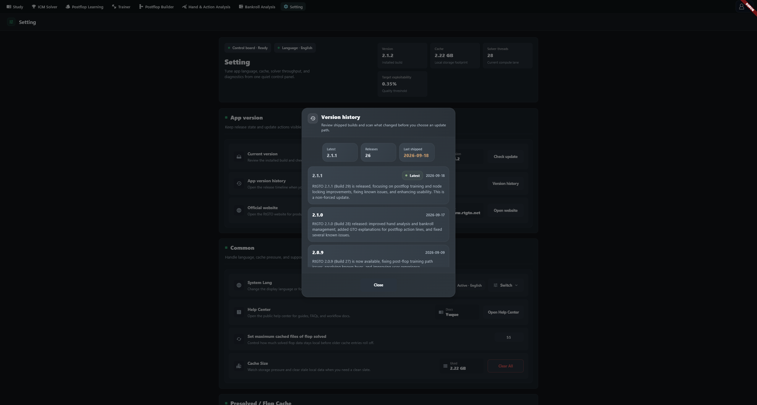Screen dimensions: 757x405
Task: Click the Control board · Ready chip
Action: [248, 48]
